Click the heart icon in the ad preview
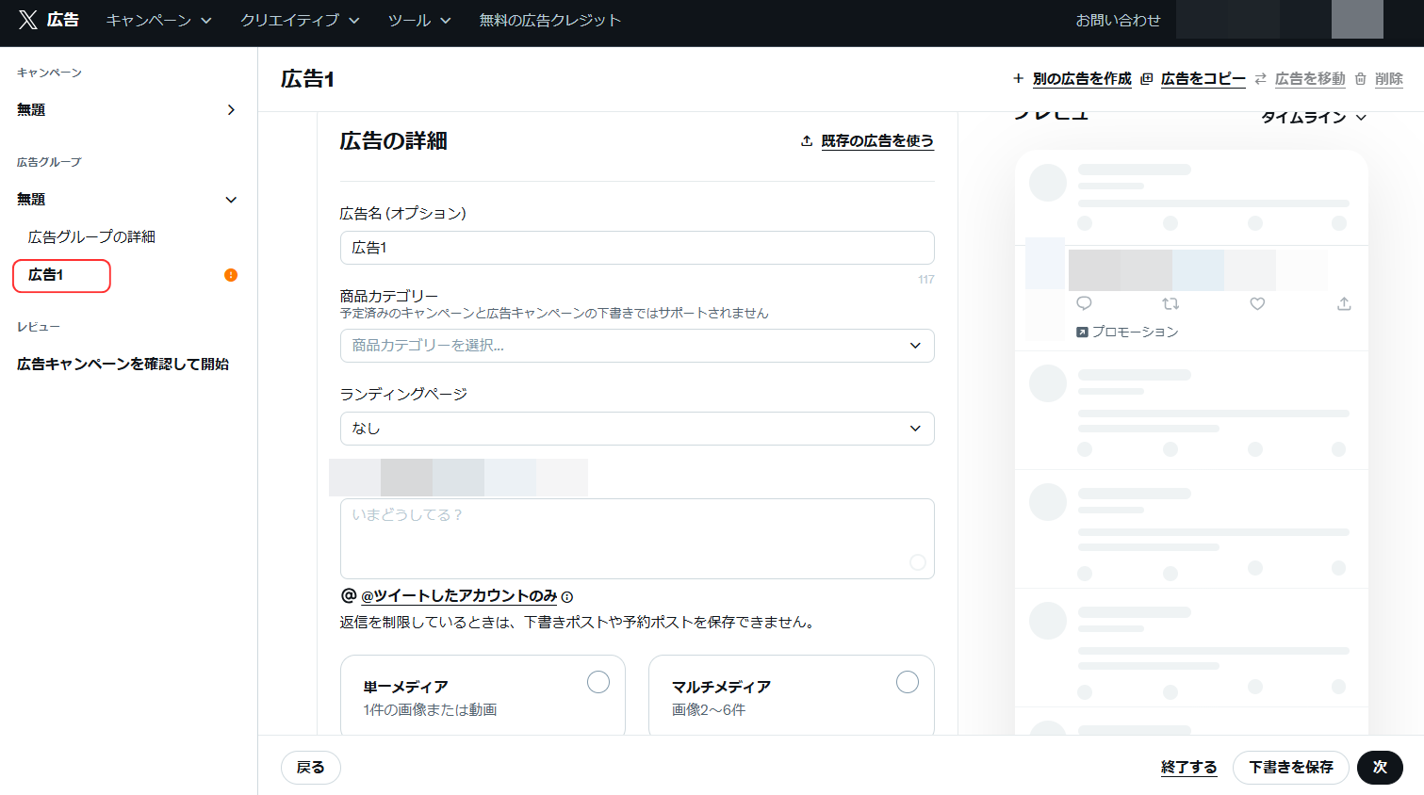Image resolution: width=1424 pixels, height=795 pixels. 1256,303
